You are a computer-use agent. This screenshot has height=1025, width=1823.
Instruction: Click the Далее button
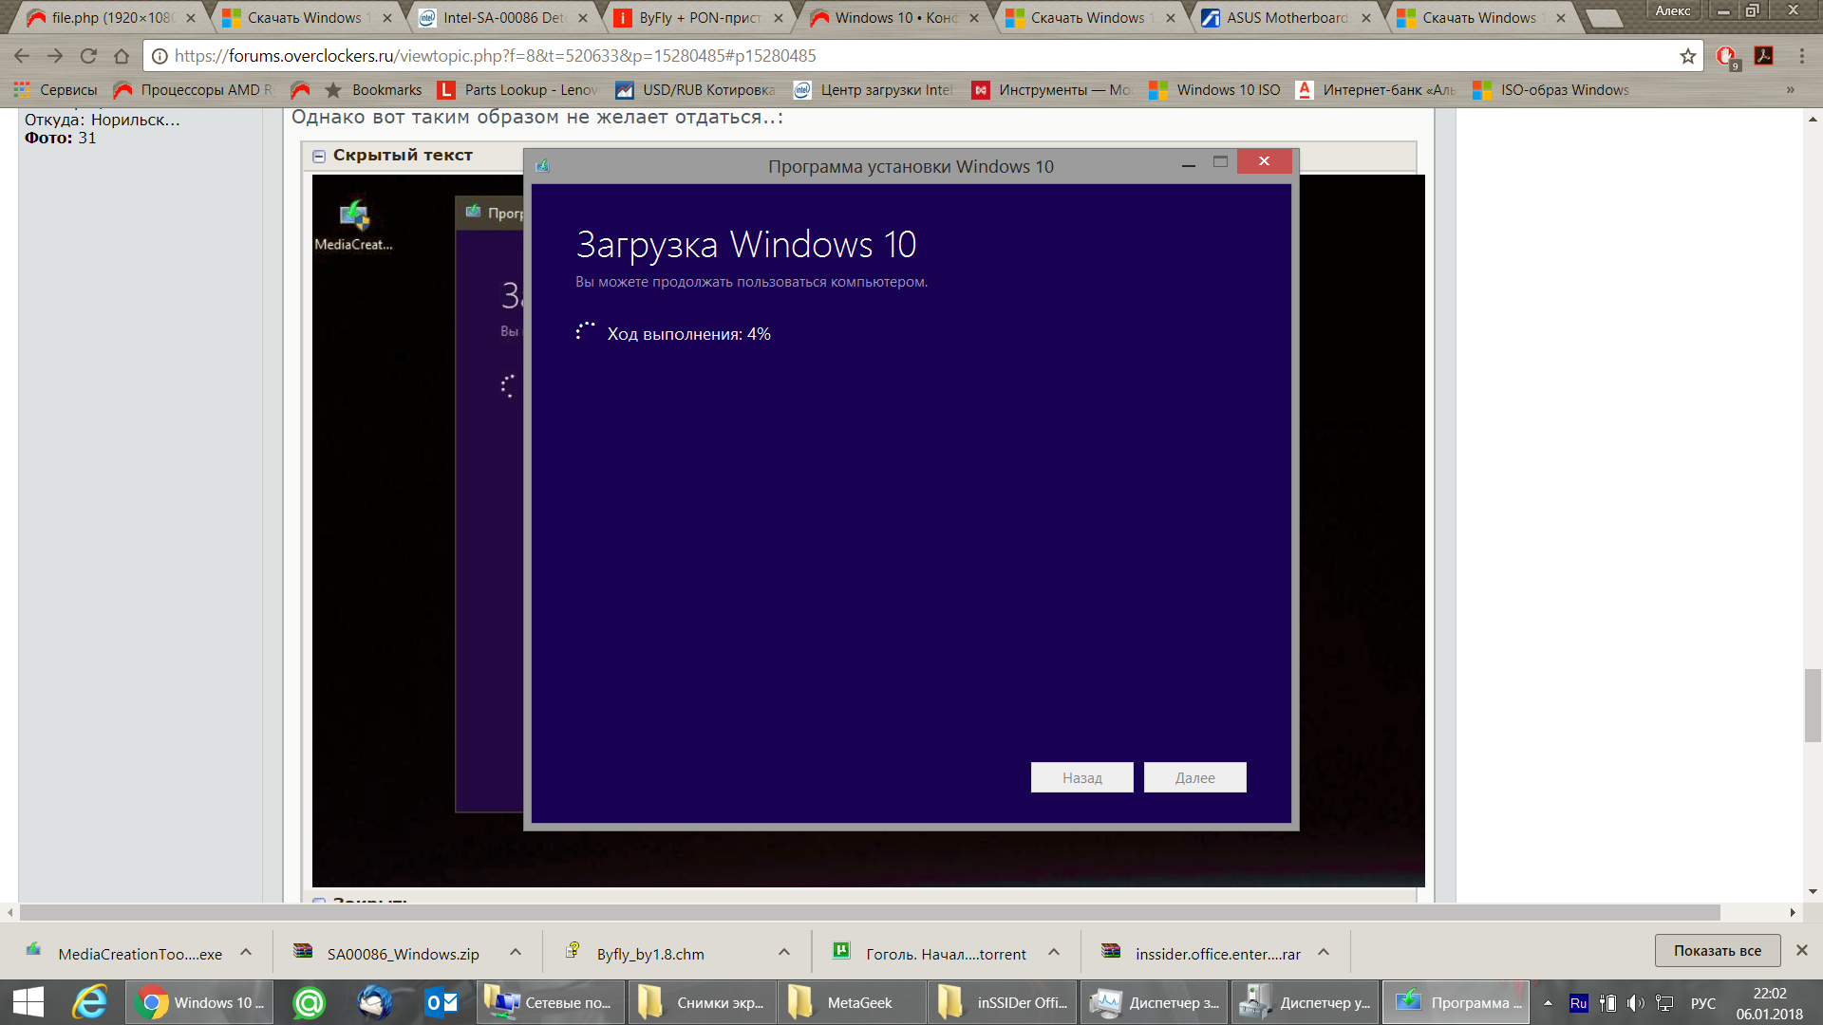pyautogui.click(x=1194, y=777)
